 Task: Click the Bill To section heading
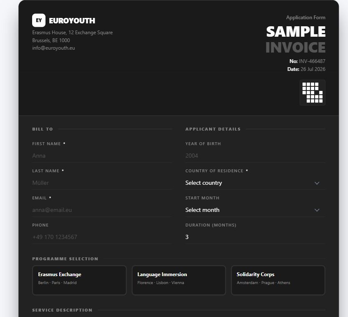(43, 129)
